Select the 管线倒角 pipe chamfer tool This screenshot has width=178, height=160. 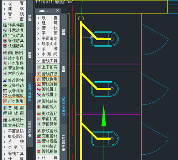pos(47,79)
